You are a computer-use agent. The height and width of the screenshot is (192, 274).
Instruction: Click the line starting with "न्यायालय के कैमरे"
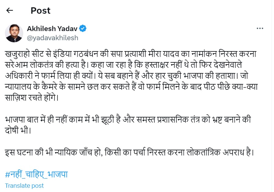(x=128, y=87)
